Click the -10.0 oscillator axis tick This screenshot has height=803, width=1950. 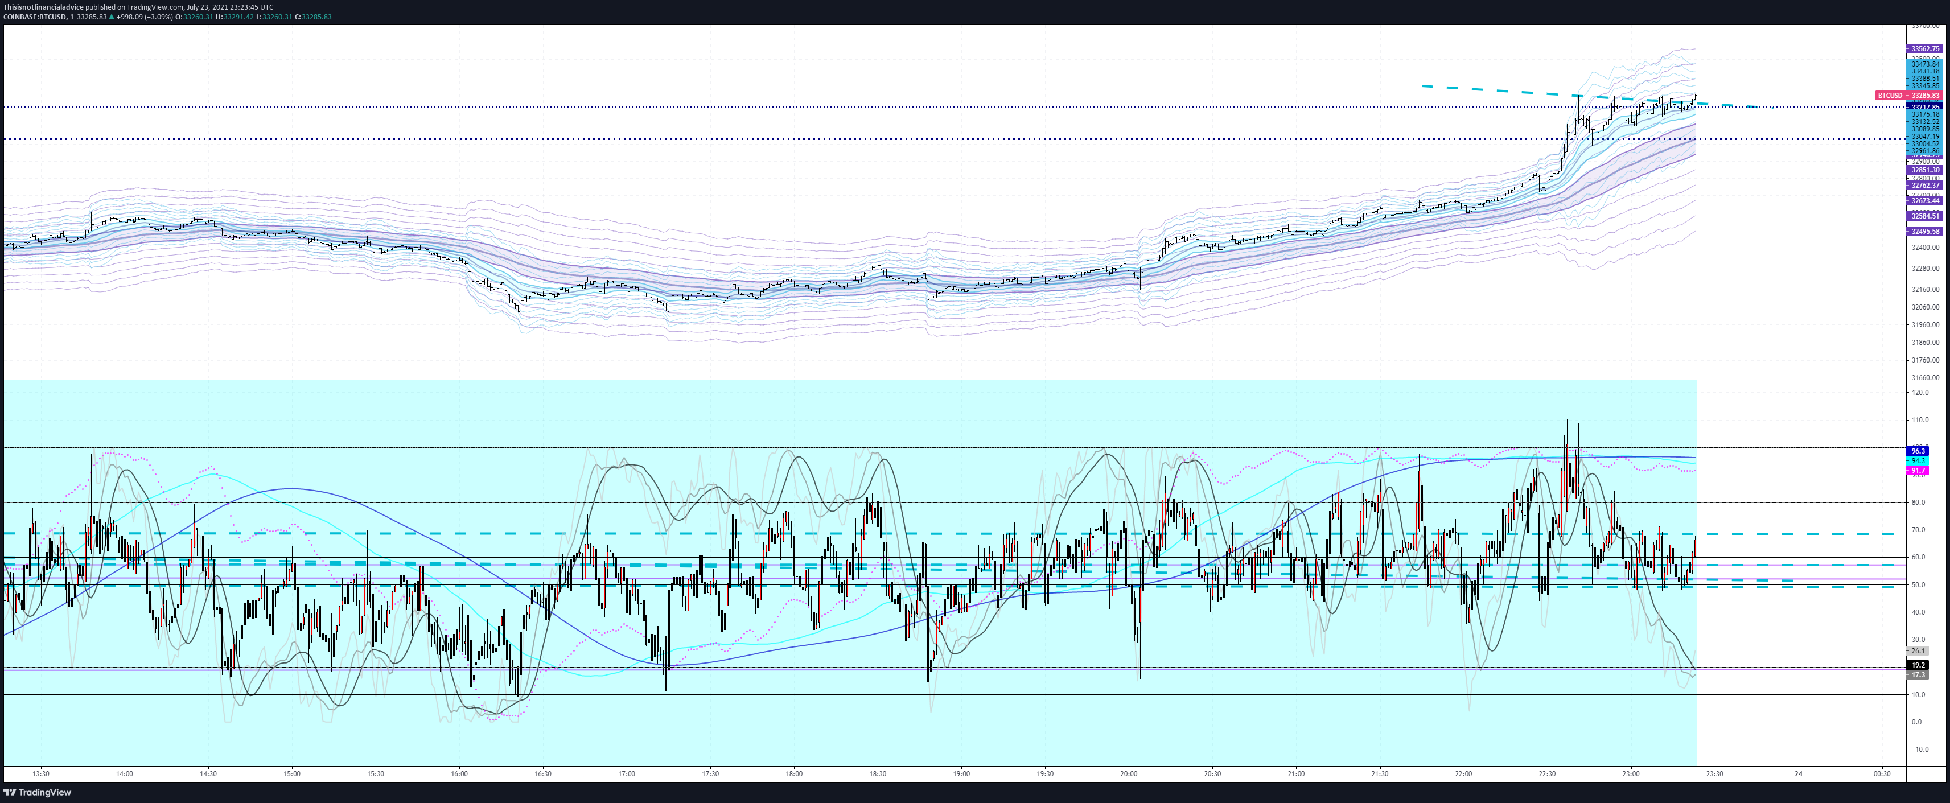[1919, 750]
